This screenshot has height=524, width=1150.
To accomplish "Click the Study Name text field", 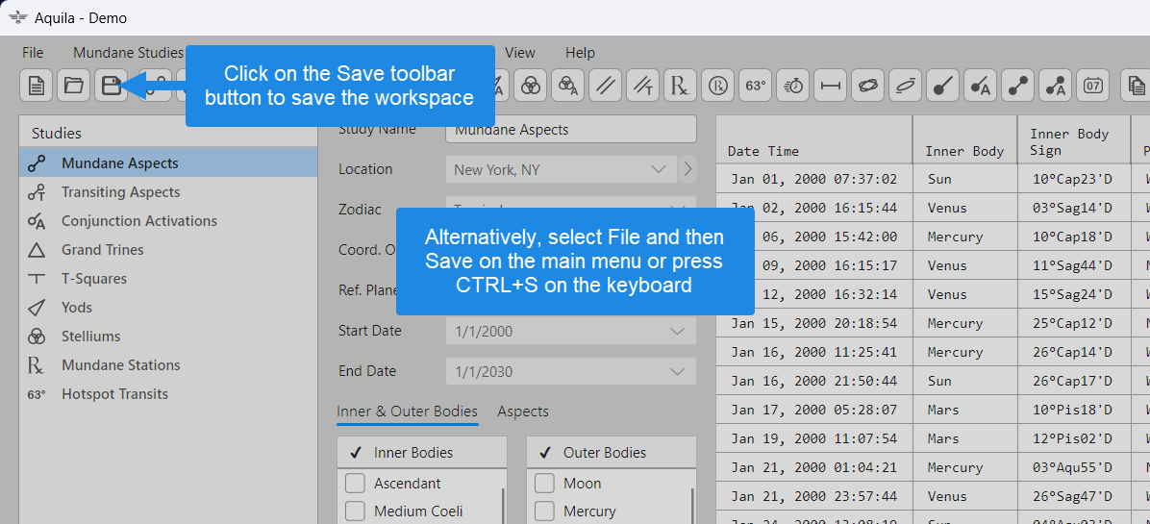I will 572,130.
